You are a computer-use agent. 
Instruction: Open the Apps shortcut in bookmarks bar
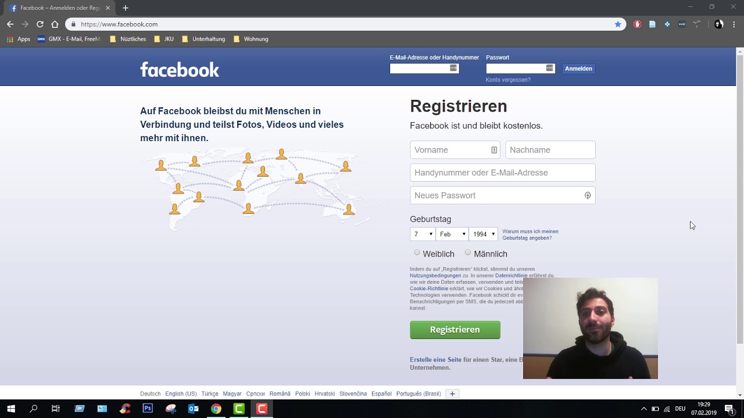[x=19, y=39]
